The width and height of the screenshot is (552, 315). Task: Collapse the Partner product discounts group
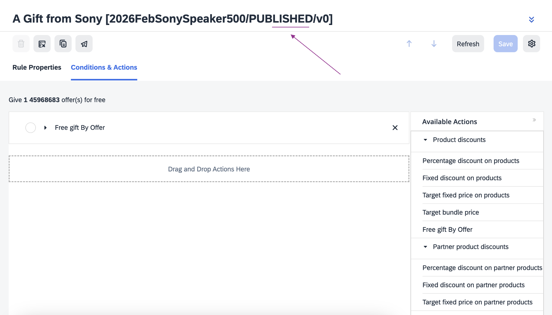point(425,247)
